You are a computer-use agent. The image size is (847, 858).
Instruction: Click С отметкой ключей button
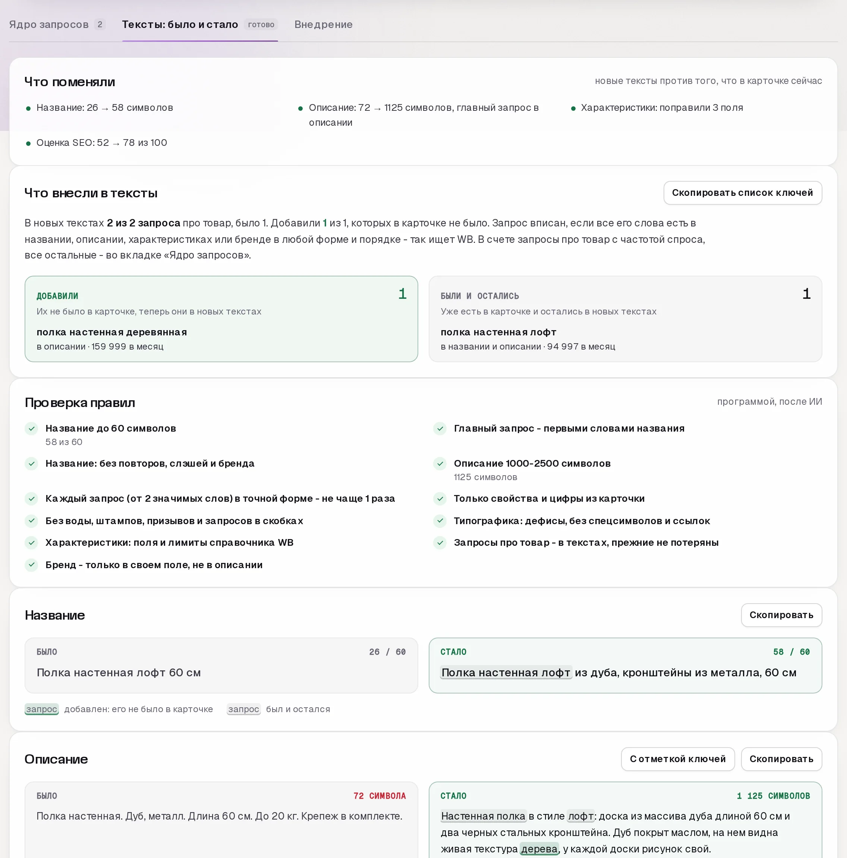677,759
